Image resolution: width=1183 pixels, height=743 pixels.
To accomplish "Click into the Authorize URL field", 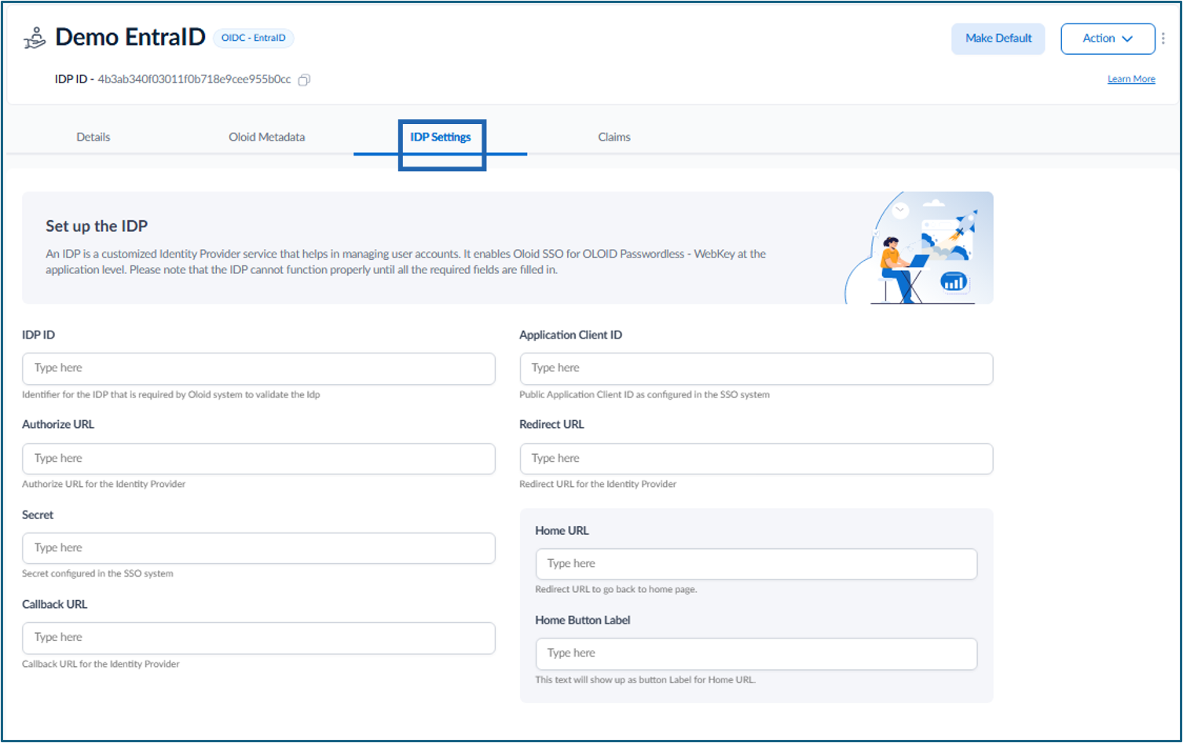I will (x=258, y=459).
